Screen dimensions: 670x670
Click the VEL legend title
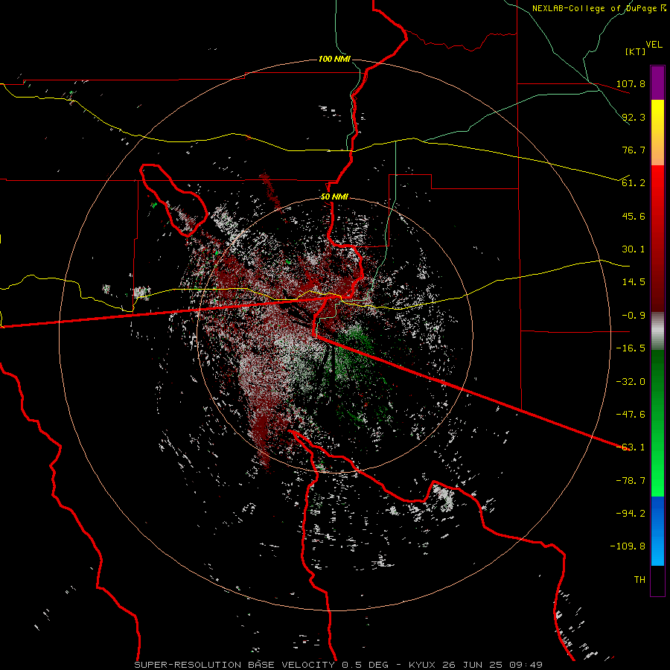tap(654, 45)
